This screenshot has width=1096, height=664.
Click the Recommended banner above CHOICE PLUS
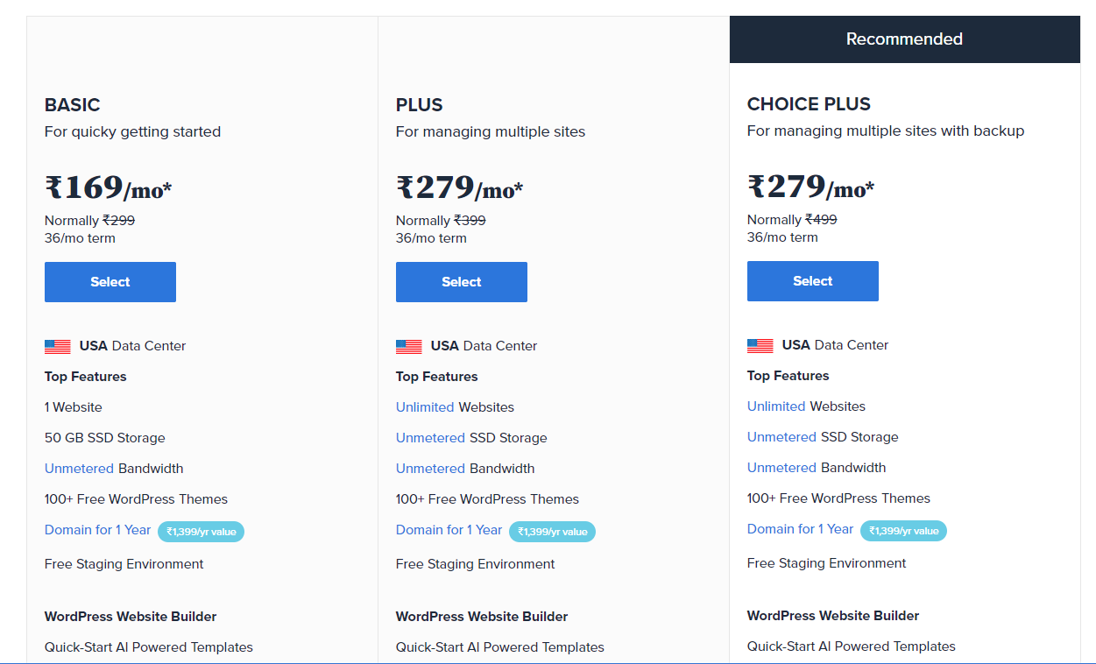[x=904, y=39]
